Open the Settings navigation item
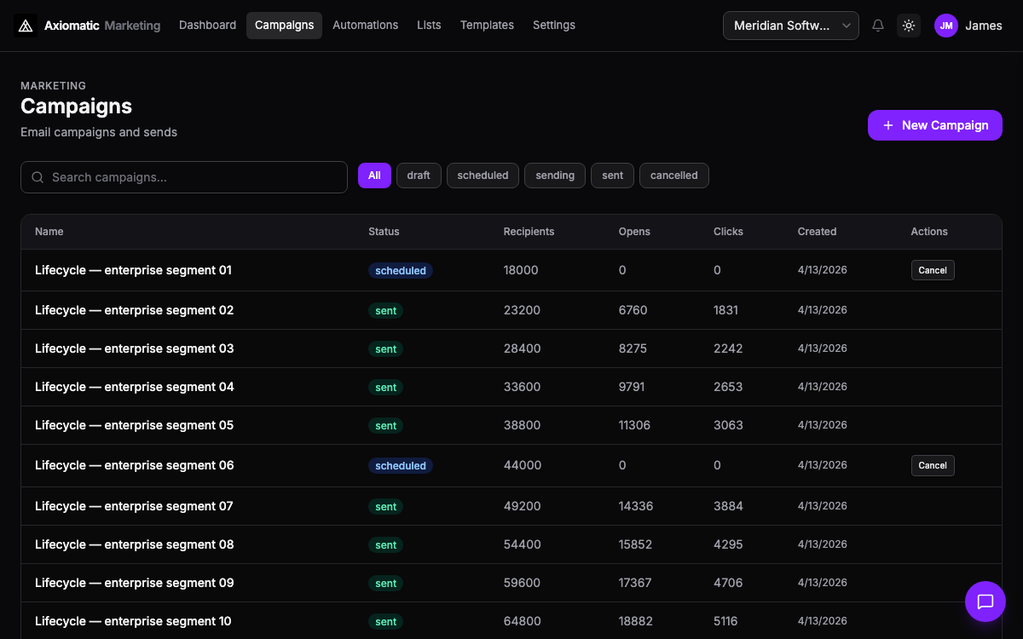1023x639 pixels. pyautogui.click(x=554, y=26)
